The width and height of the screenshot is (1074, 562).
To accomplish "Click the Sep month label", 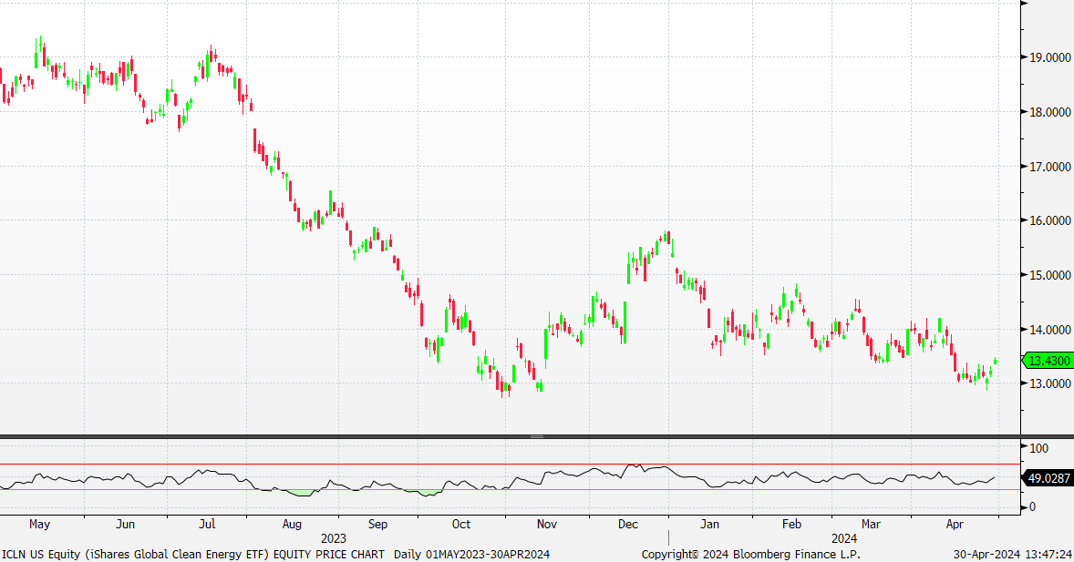I will tap(377, 525).
